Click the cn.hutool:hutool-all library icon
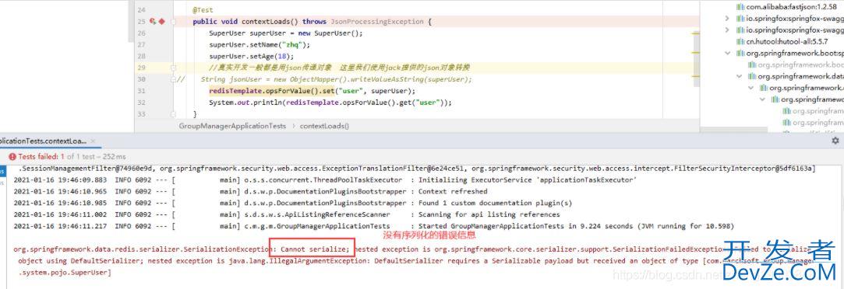Viewport: 844px width, 289px height. coord(741,41)
